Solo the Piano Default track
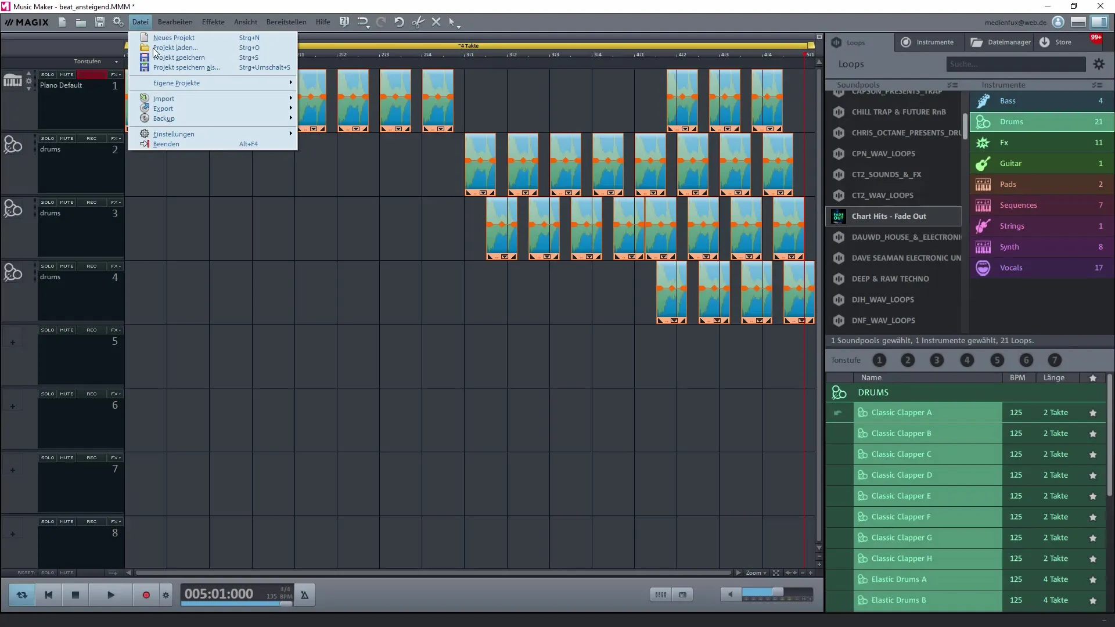 coord(48,75)
